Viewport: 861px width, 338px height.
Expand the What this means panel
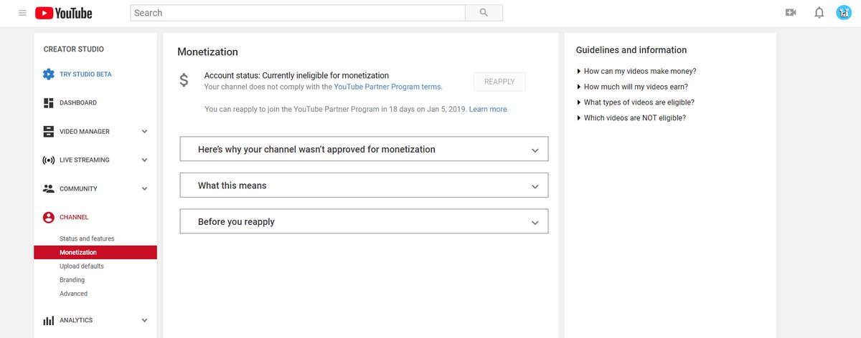click(364, 185)
